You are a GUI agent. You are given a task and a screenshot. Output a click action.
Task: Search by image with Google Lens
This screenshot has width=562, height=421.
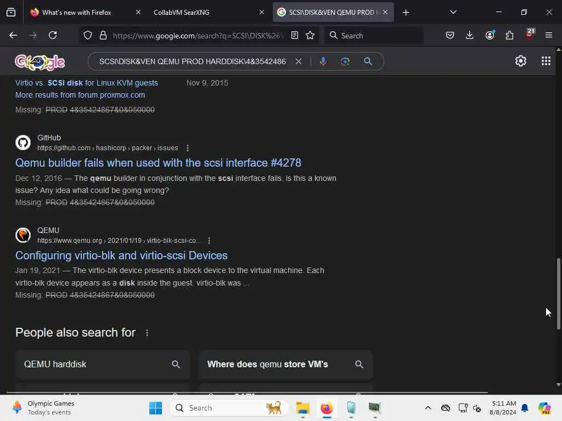pyautogui.click(x=345, y=61)
